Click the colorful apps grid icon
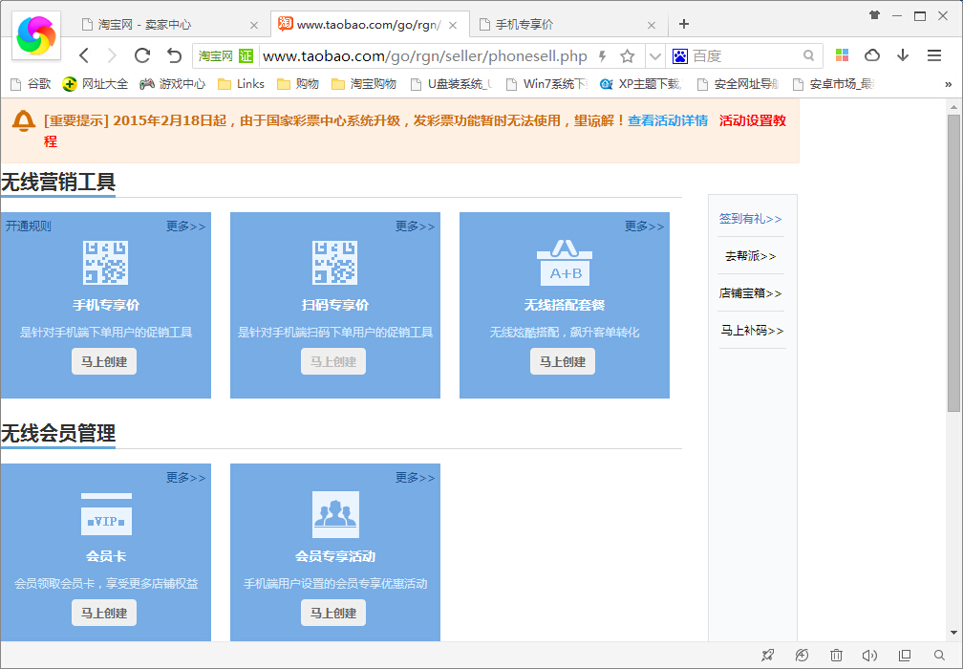963x669 pixels. 842,55
